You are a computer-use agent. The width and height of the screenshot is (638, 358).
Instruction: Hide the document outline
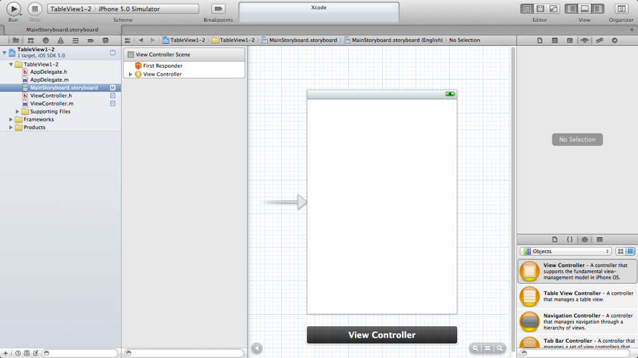[x=257, y=348]
